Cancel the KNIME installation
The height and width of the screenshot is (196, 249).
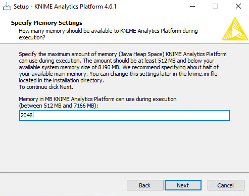click(x=226, y=185)
